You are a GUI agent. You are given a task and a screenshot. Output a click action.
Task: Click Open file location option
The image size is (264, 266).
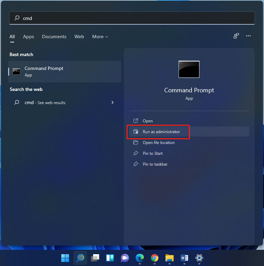tap(158, 143)
